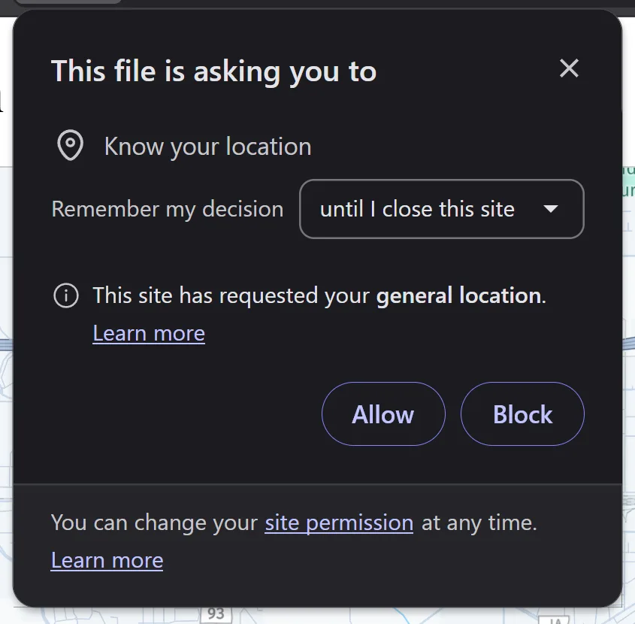Screen dimensions: 635x624
Task: Click the "Remember my decision" label
Action: [x=167, y=209]
